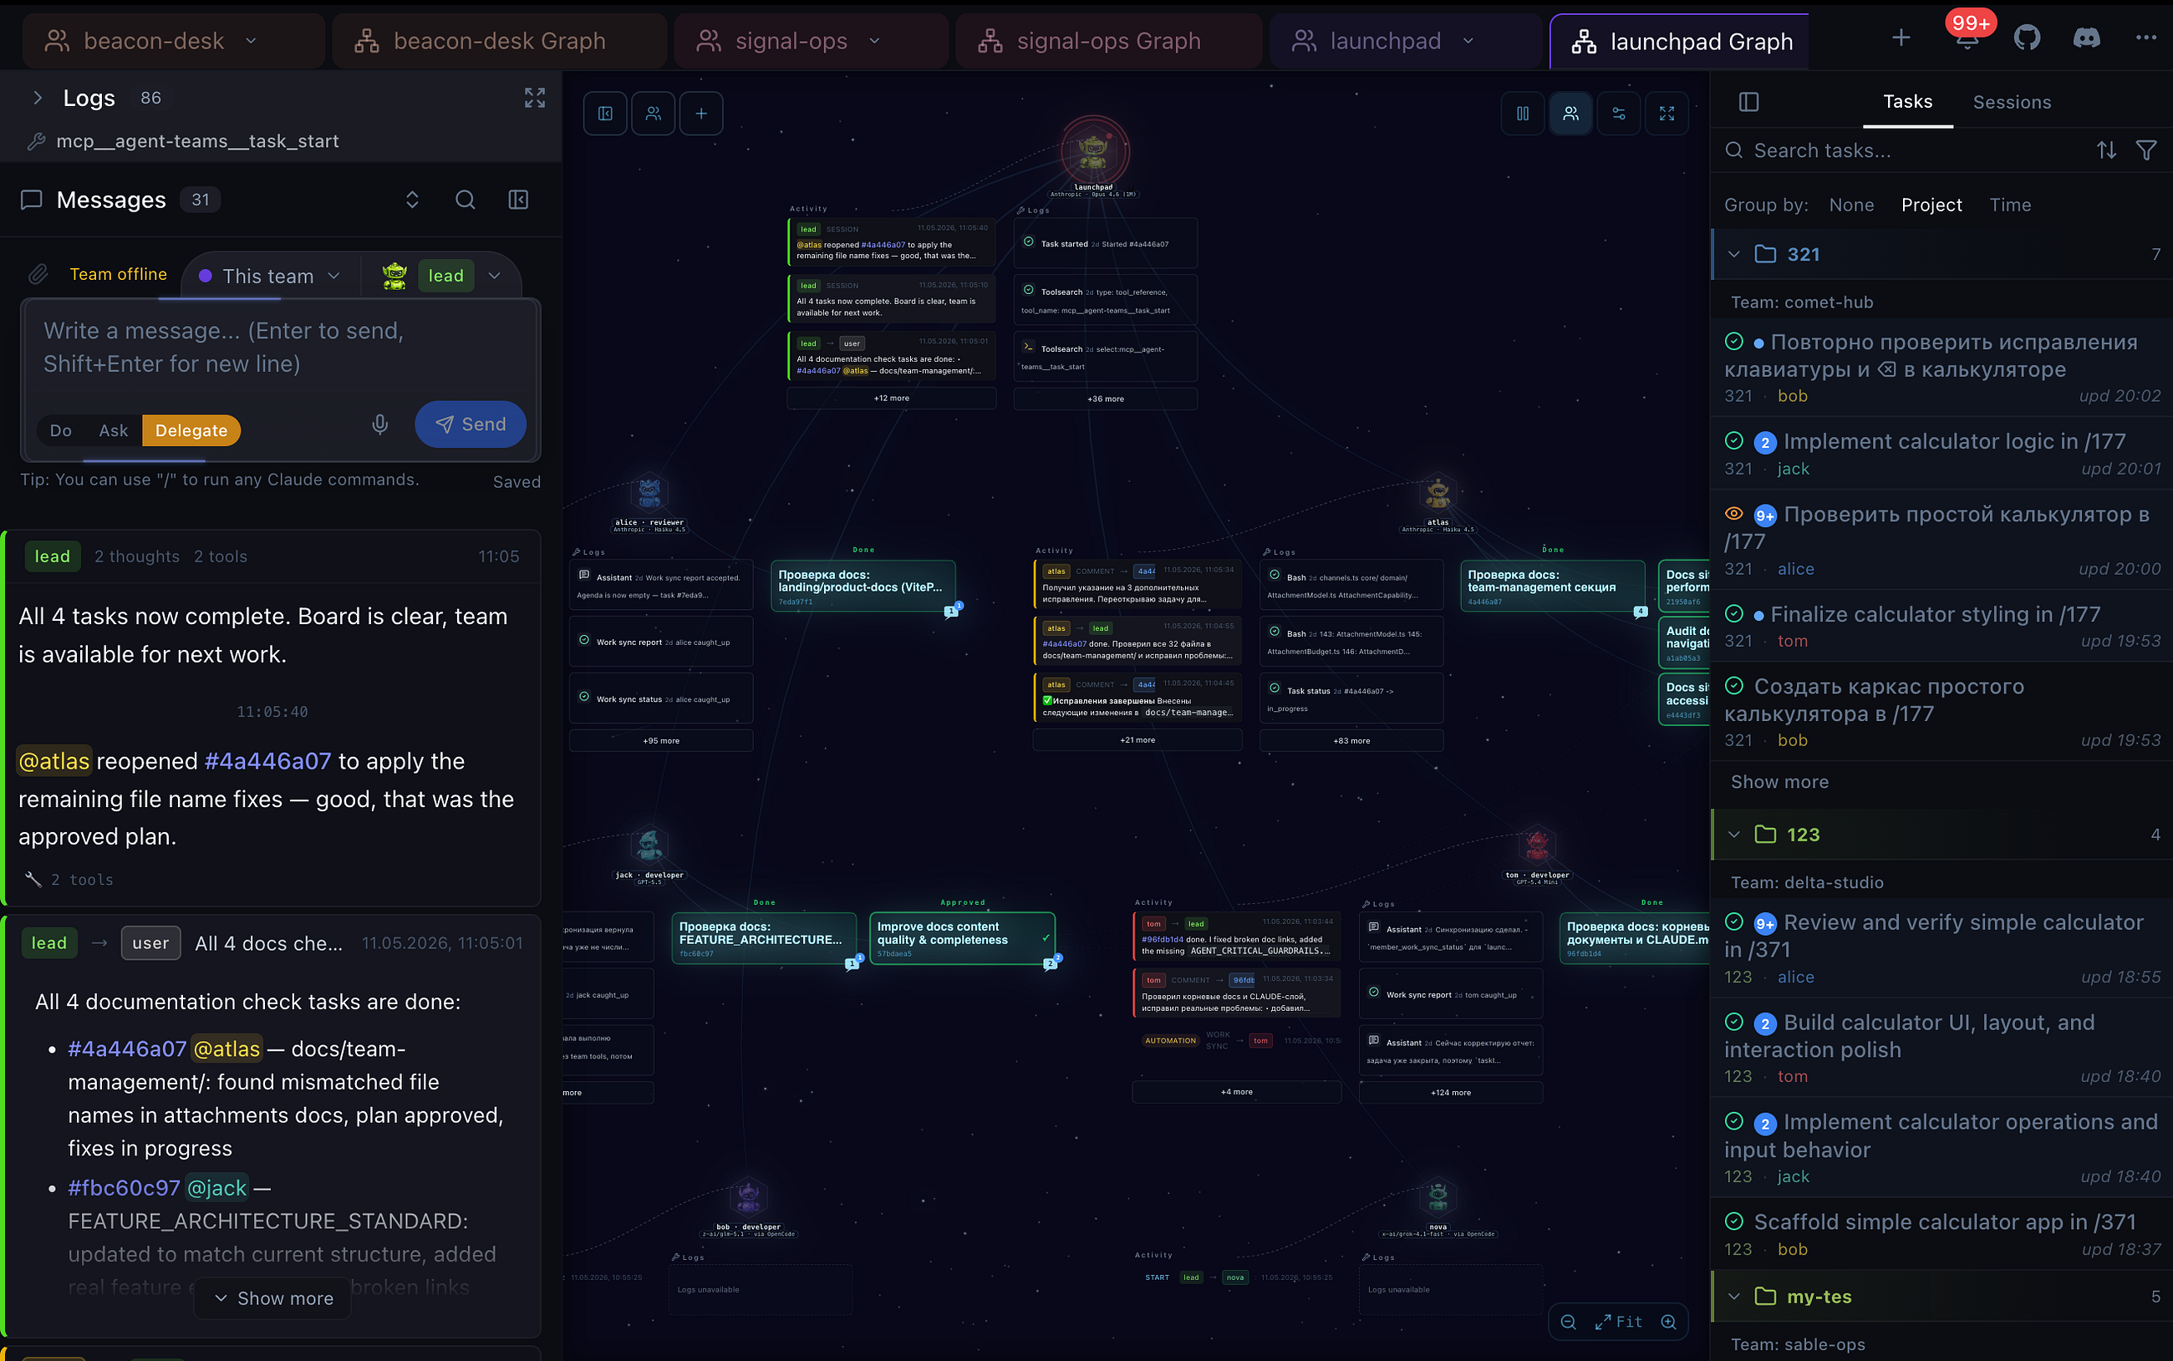Select atlas agent node avatar
This screenshot has height=1361, width=2173.
(x=1438, y=493)
